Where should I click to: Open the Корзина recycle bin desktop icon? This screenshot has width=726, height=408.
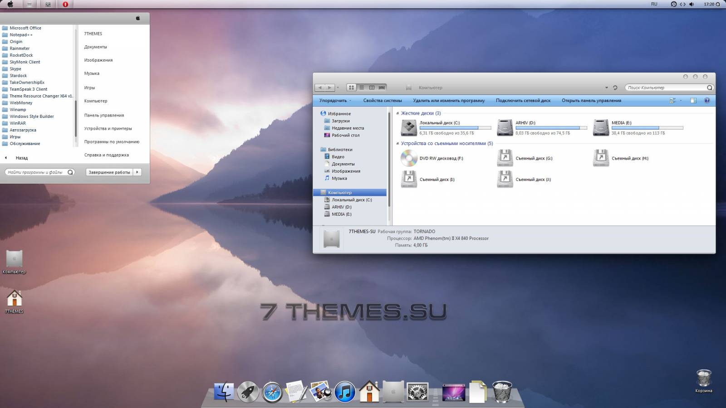[704, 381]
